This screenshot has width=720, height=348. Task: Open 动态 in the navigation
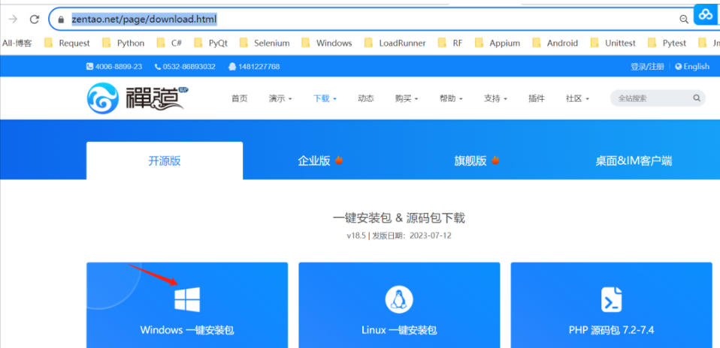tap(365, 98)
